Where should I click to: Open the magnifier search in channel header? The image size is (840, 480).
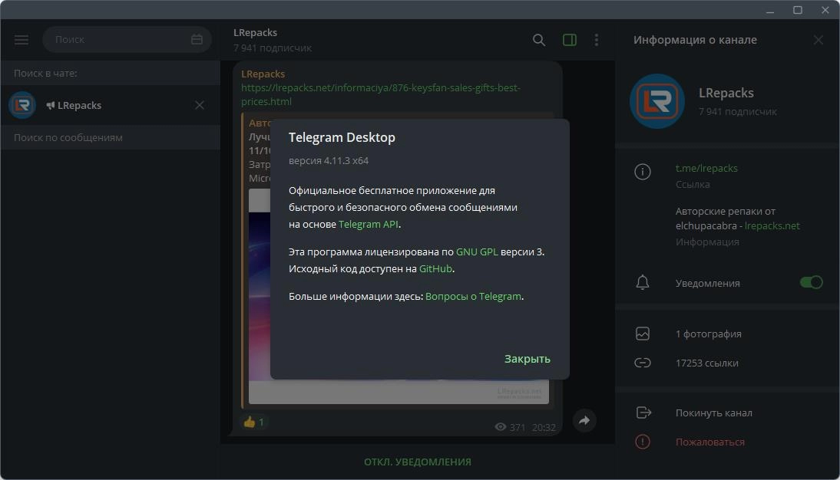(539, 40)
